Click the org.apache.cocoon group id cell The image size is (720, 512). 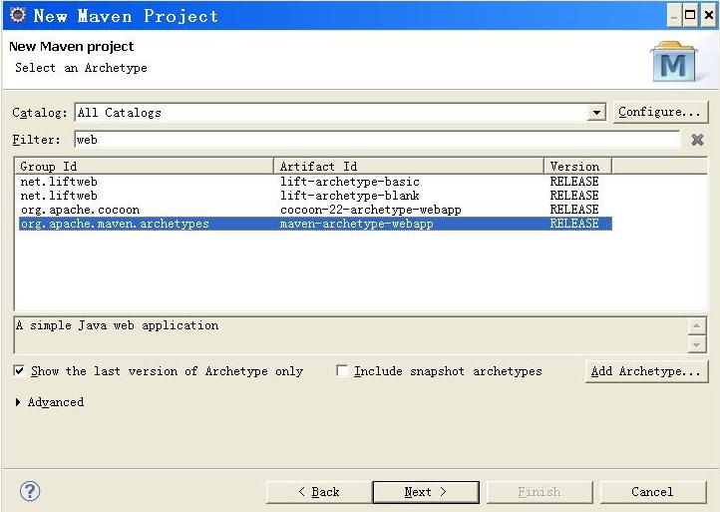81,210
